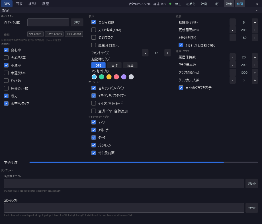262x224 pixels.
Task: Increase 戦闘終了(秒) value
Action: [255, 22]
